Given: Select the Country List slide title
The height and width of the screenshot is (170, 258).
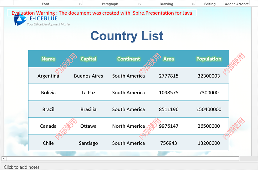Looking at the screenshot, I should [x=127, y=36].
